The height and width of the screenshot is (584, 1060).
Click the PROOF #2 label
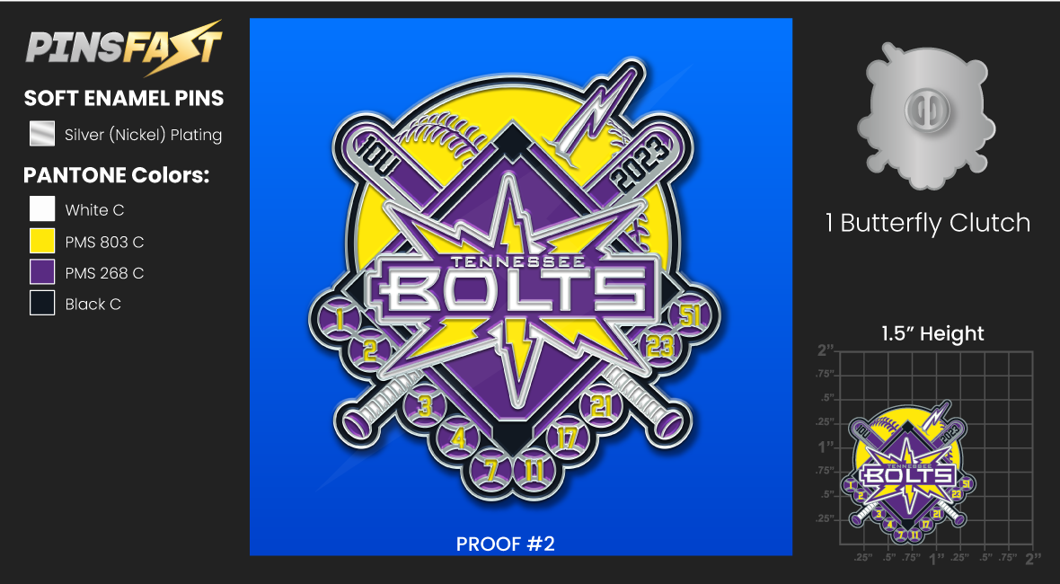[x=505, y=544]
